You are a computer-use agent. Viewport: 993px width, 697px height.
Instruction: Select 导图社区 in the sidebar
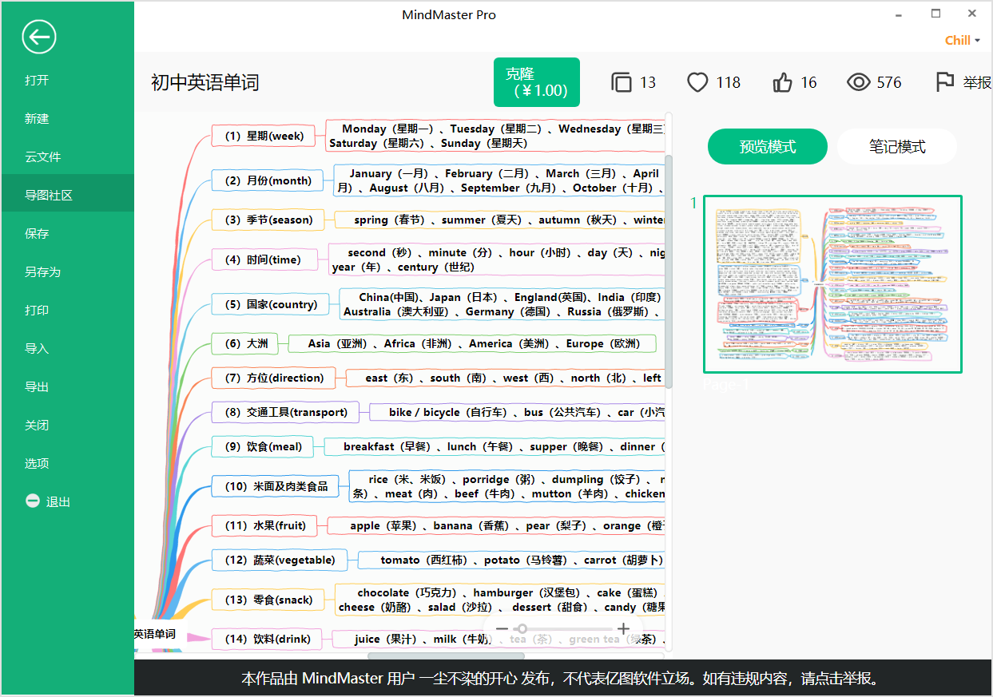pos(68,195)
